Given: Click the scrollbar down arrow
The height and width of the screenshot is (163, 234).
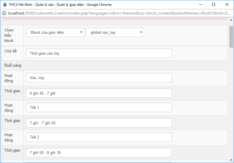Looking at the screenshot, I should (x=231, y=160).
